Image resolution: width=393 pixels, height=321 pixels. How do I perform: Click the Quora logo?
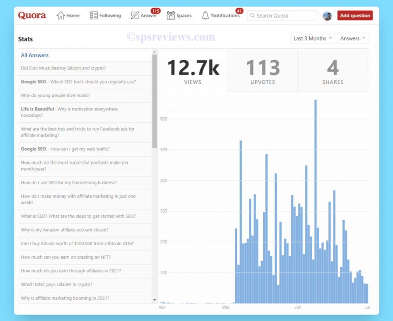pos(32,15)
